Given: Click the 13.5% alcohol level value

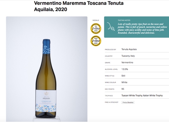Looking at the screenshot, I should point(125,69).
